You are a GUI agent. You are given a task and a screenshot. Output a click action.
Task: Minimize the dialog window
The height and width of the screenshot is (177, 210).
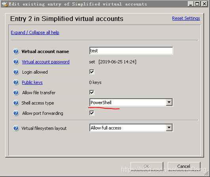click(191, 4)
